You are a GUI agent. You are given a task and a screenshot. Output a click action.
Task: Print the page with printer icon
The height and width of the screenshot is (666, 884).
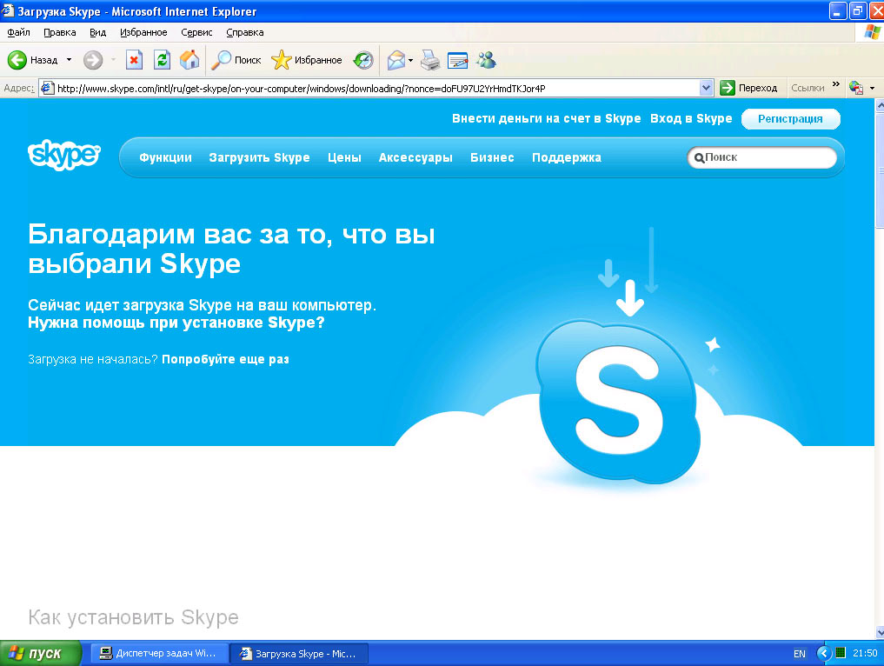click(431, 60)
